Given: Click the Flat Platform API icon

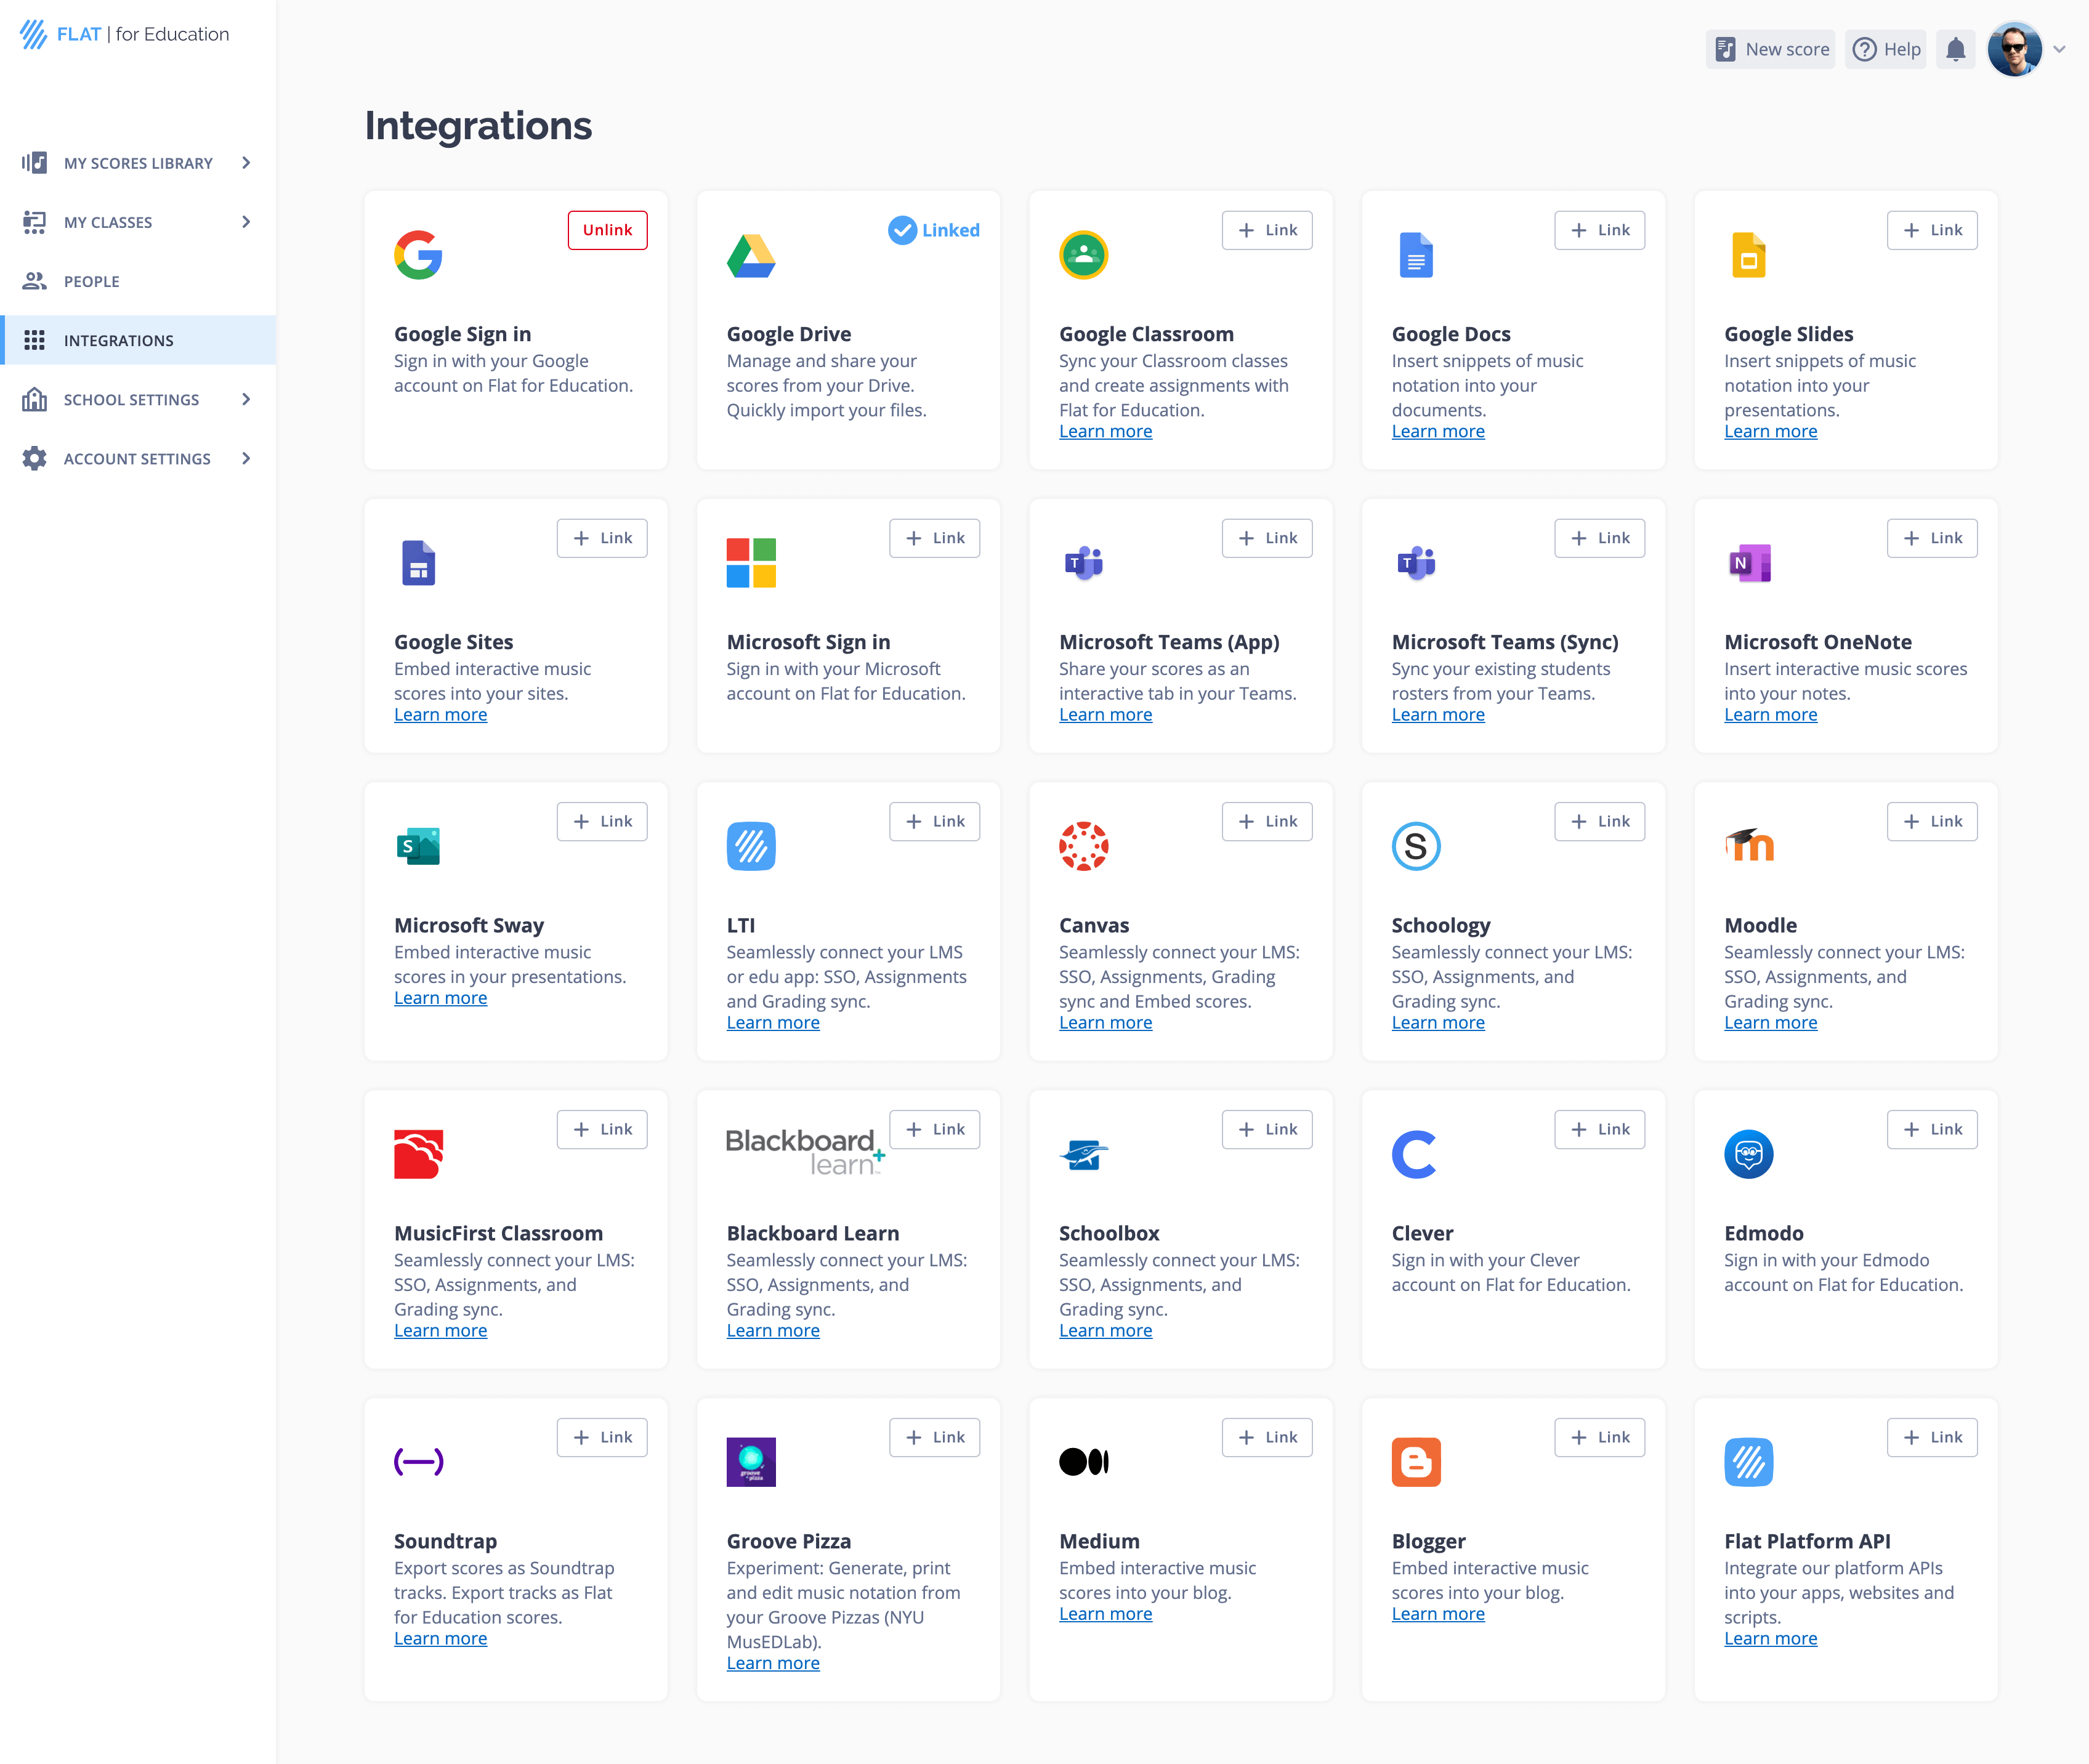Looking at the screenshot, I should click(x=1749, y=1462).
